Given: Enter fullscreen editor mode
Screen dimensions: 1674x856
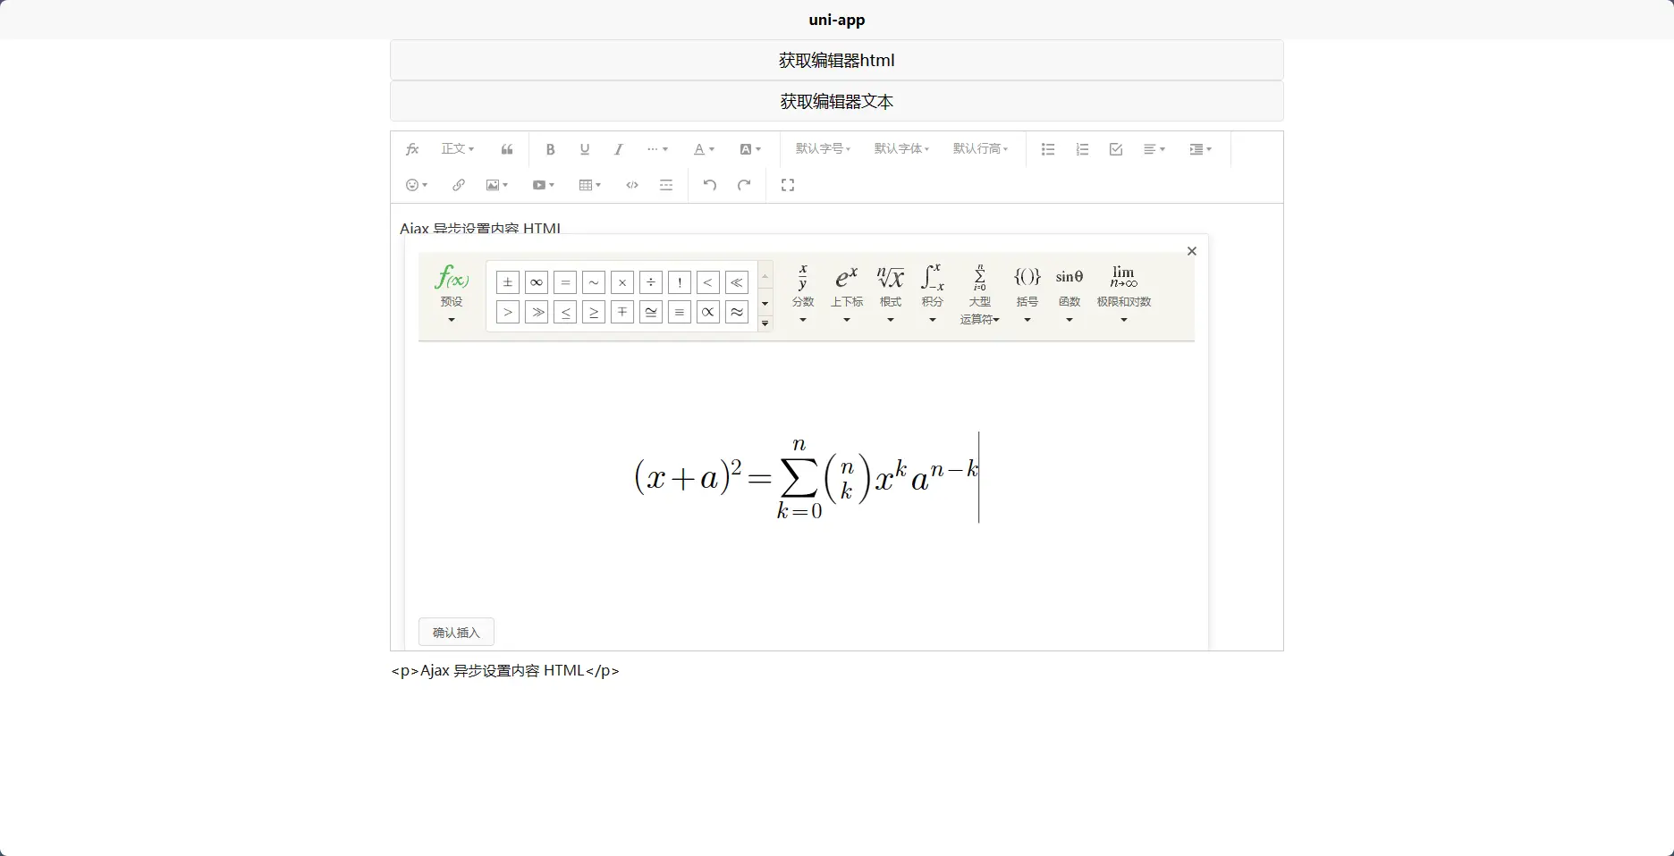Looking at the screenshot, I should 788,185.
